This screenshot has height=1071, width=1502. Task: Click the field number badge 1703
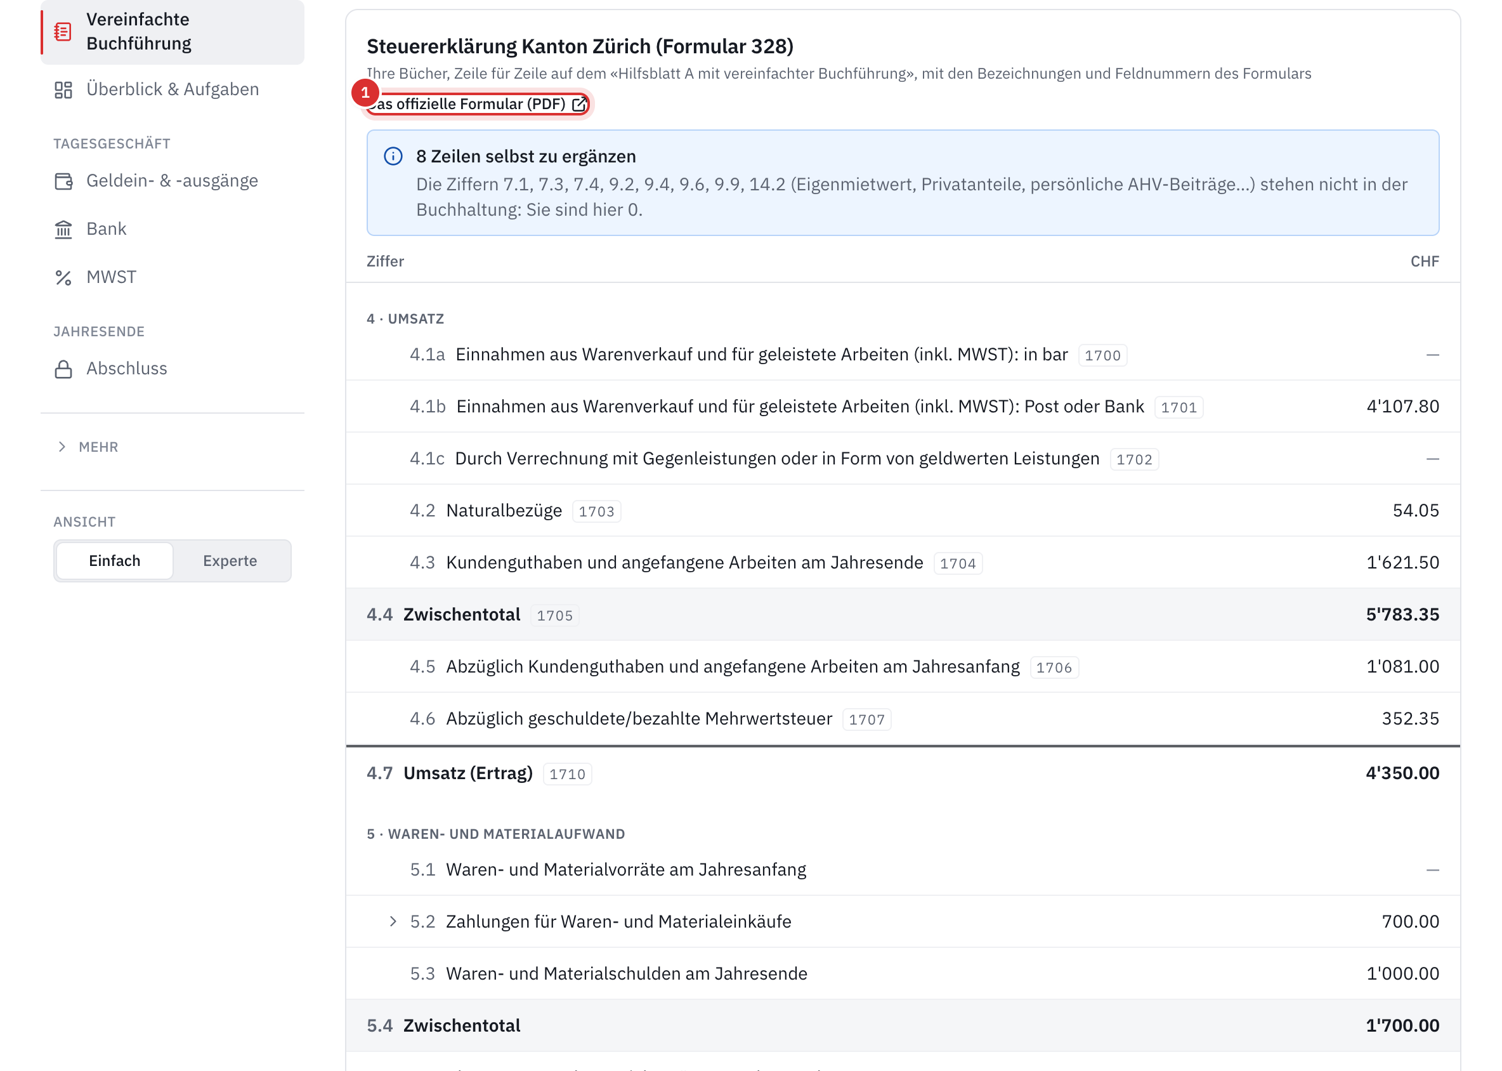click(x=596, y=511)
